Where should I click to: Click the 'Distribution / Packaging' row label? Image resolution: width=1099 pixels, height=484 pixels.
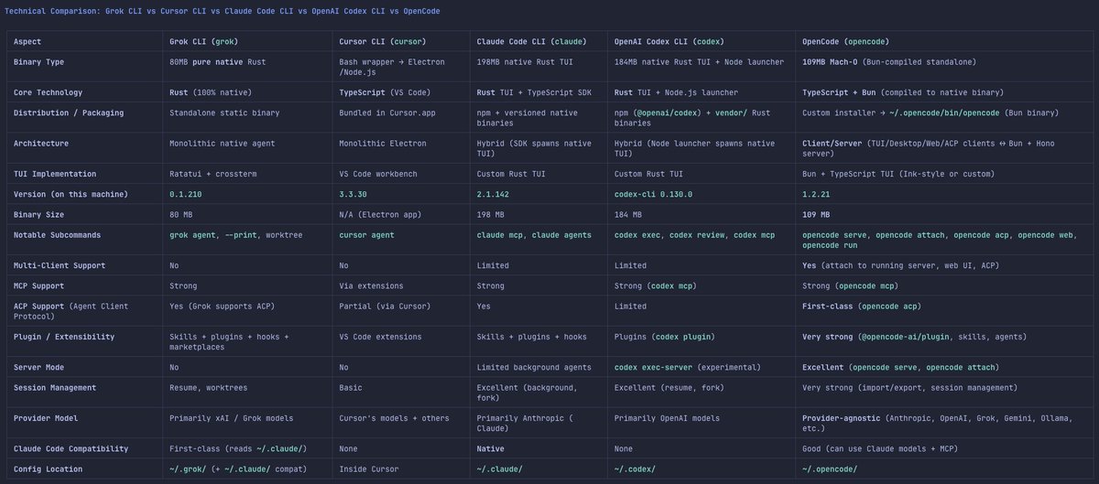(69, 113)
